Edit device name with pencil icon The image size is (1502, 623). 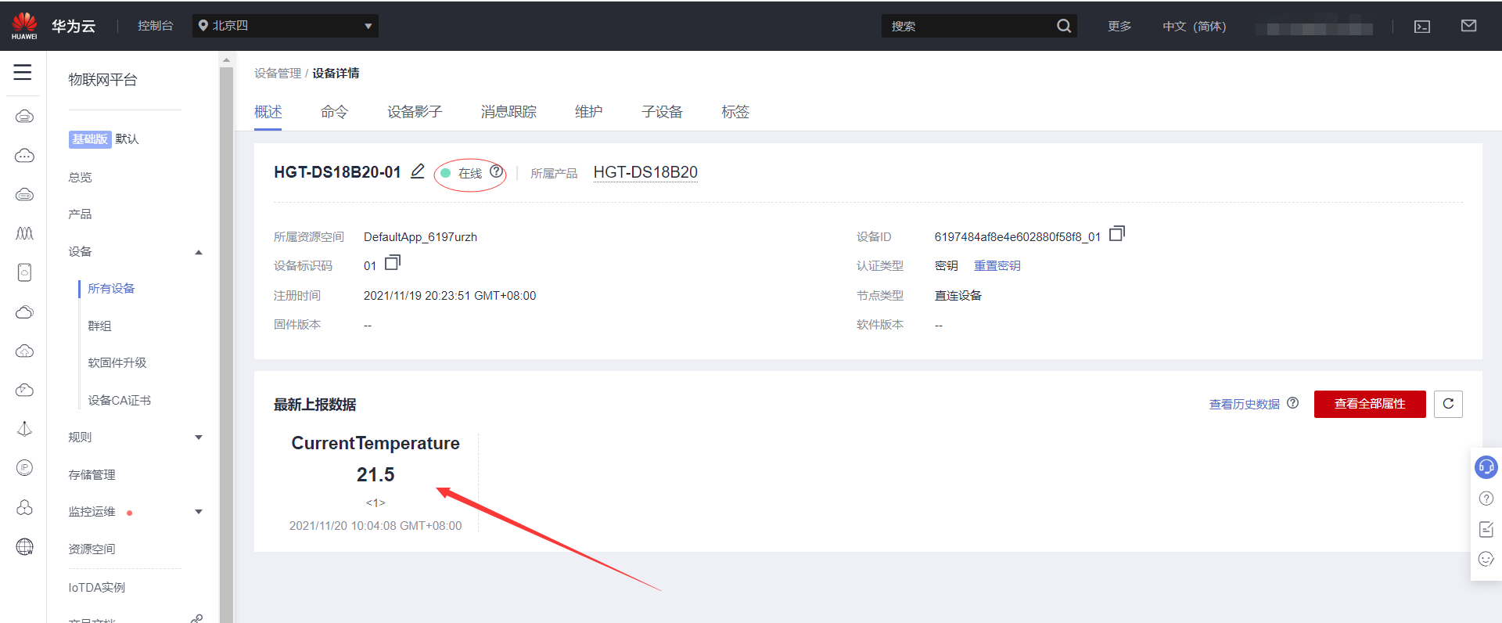418,171
